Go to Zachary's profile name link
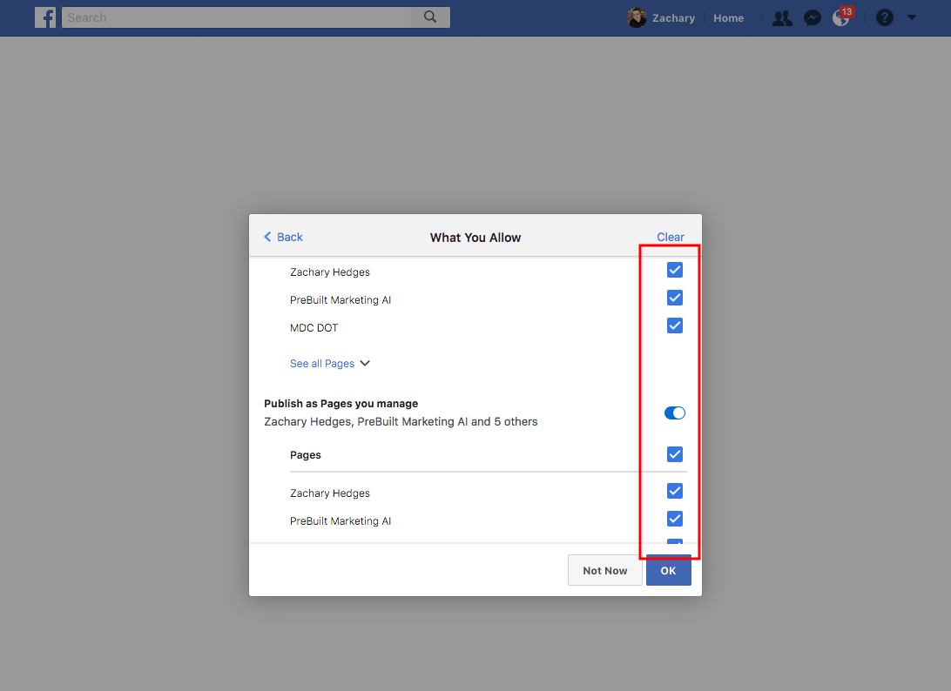 [673, 18]
